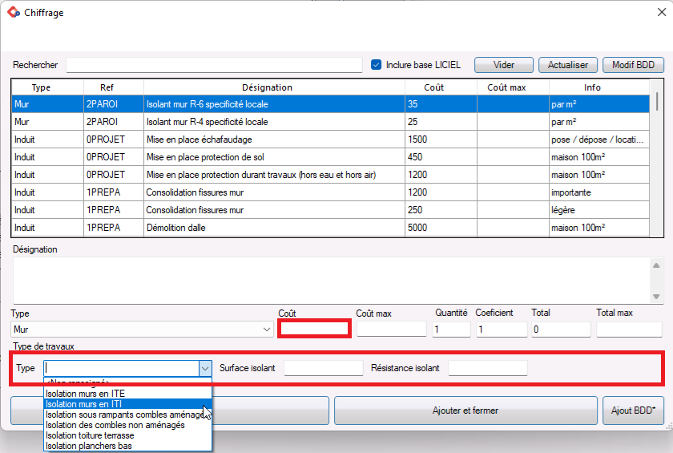Click the Coût max input field
Viewport: 673px width, 453px height.
click(x=392, y=329)
